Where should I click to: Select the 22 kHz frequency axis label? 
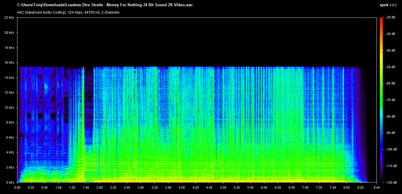pos(9,18)
